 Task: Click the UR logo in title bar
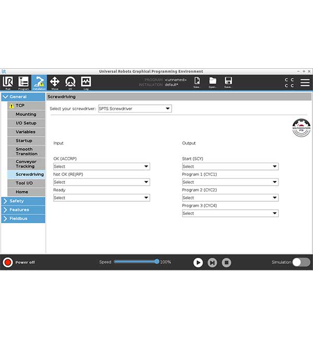tap(4, 71)
